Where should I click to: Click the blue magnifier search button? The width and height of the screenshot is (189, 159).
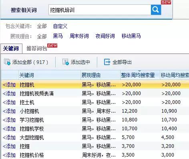(x=156, y=10)
